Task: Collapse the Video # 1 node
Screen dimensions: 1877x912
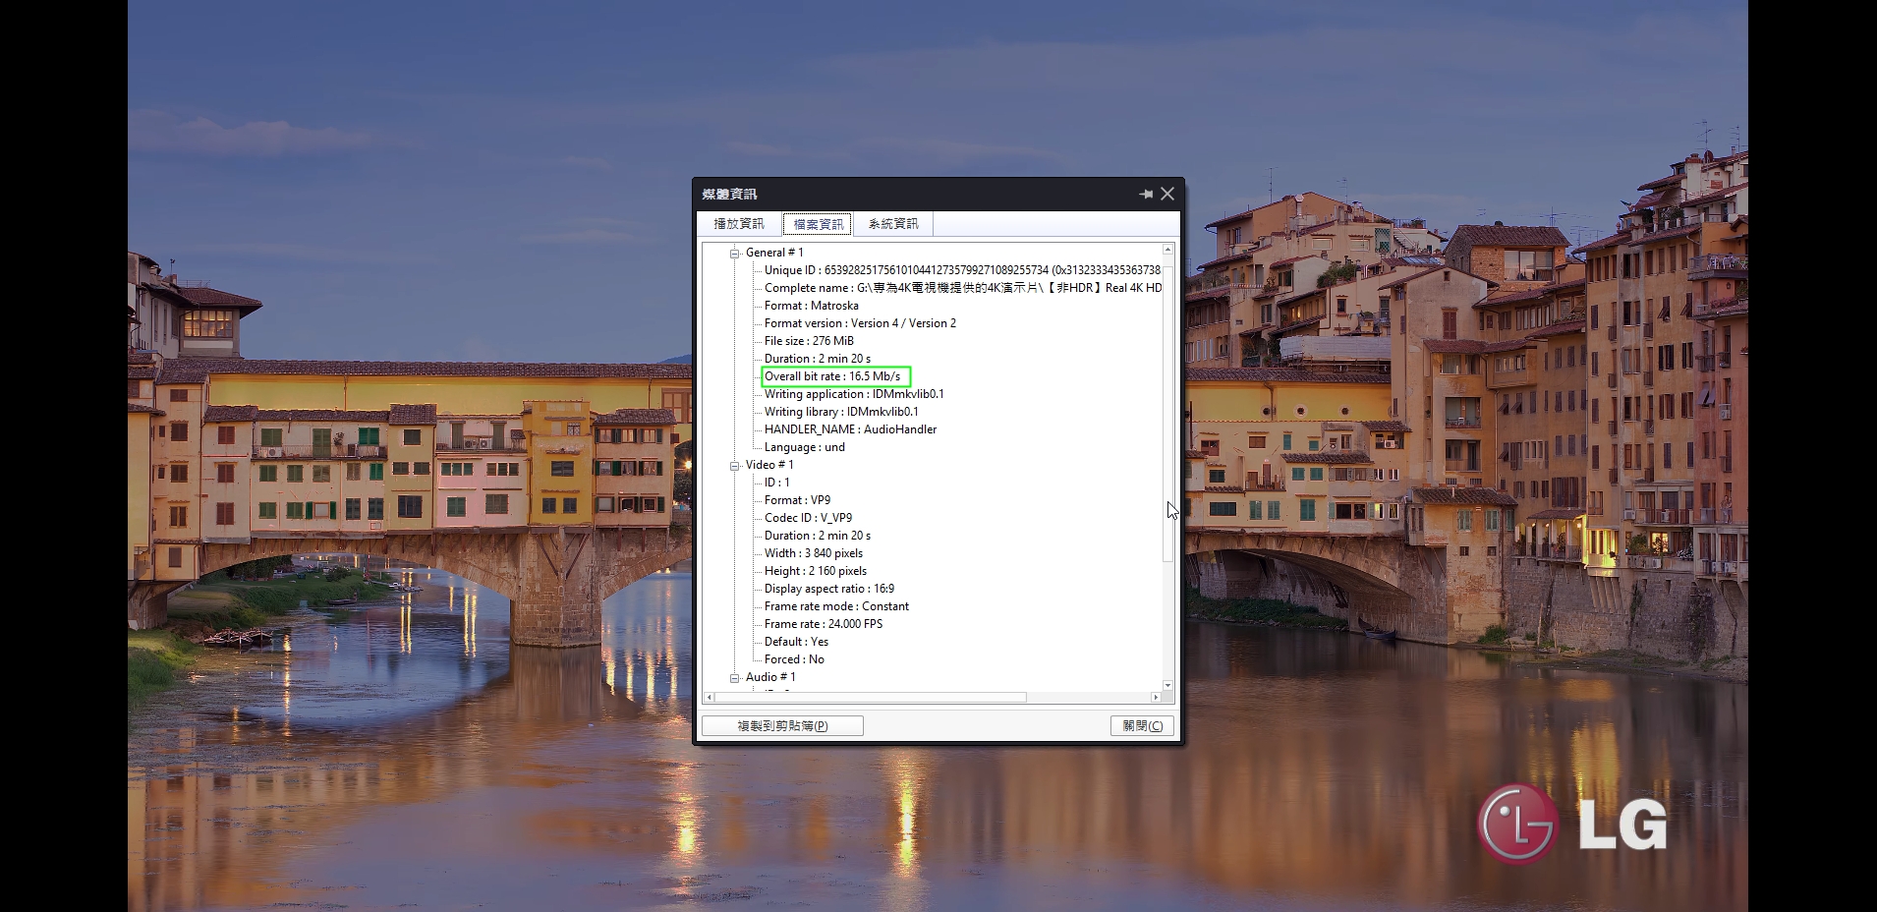Action: (x=734, y=465)
